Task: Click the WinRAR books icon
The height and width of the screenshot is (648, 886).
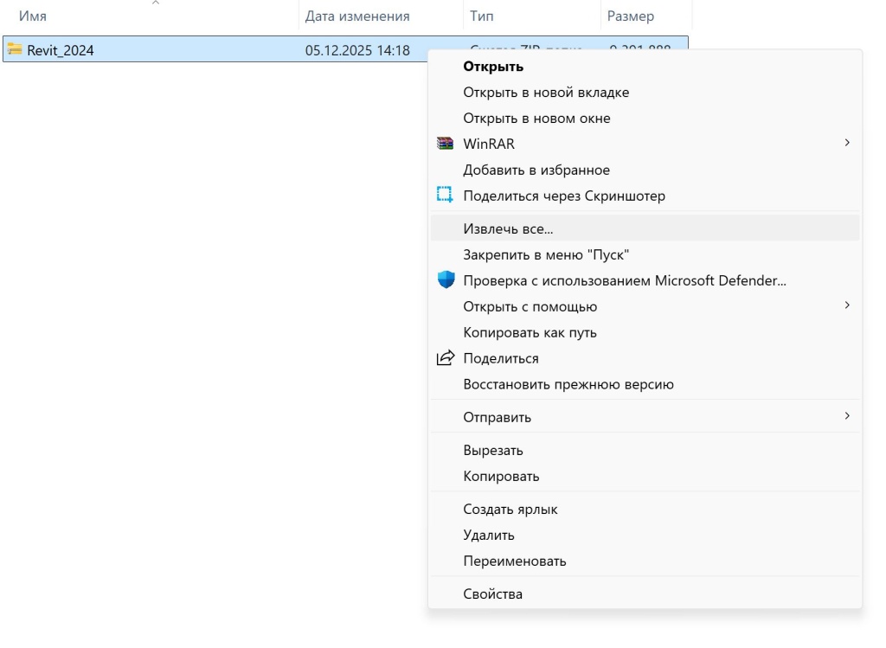Action: [446, 144]
